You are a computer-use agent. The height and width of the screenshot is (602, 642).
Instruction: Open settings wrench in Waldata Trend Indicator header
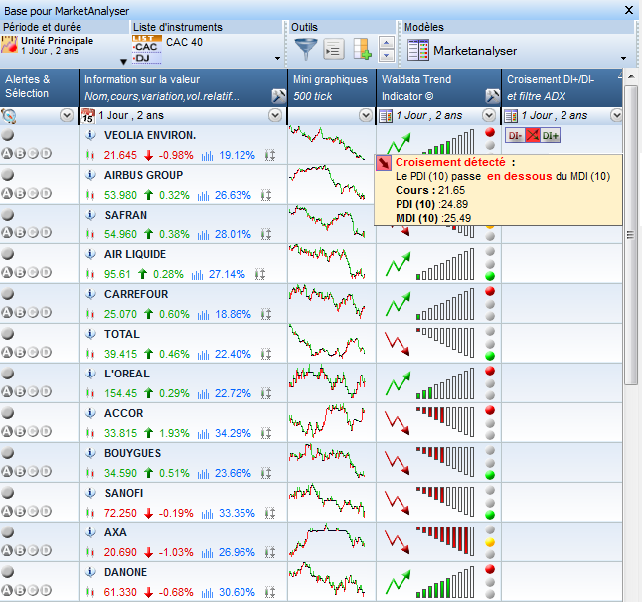pyautogui.click(x=492, y=96)
